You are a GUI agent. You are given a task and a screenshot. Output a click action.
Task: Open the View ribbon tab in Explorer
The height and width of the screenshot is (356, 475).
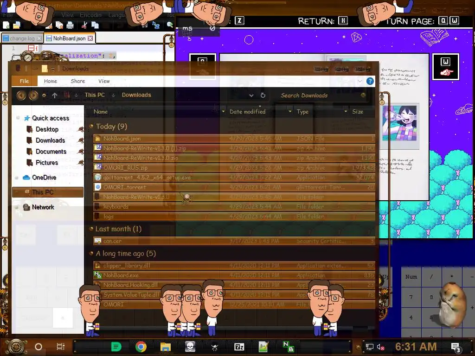104,81
